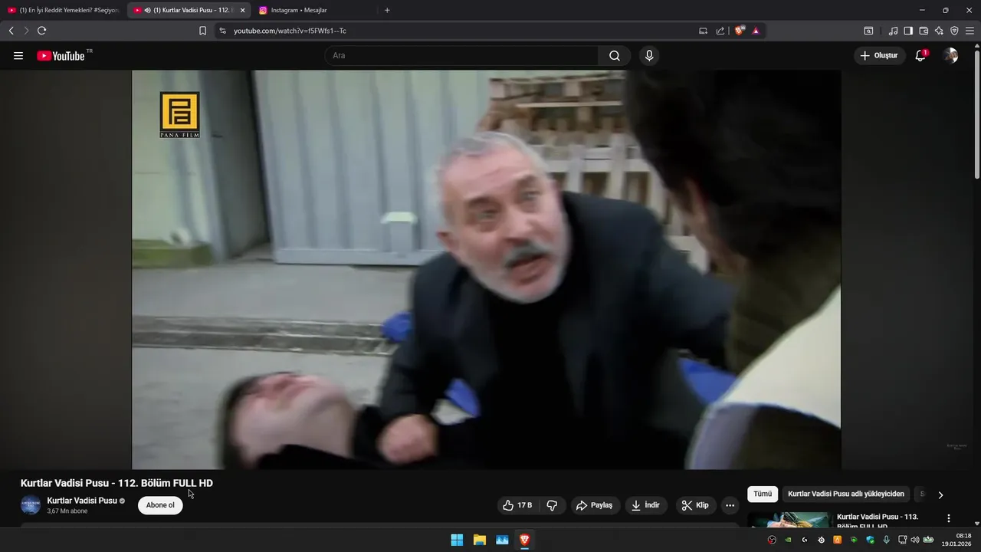Dislike the video with thumbs down
The image size is (981, 552).
552,505
